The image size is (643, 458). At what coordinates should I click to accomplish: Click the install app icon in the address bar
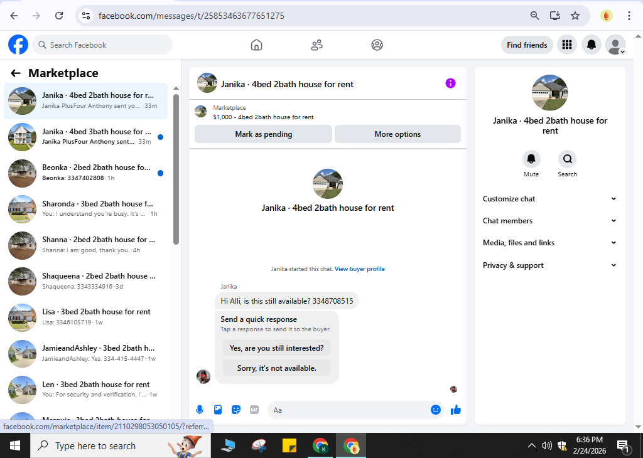[555, 16]
